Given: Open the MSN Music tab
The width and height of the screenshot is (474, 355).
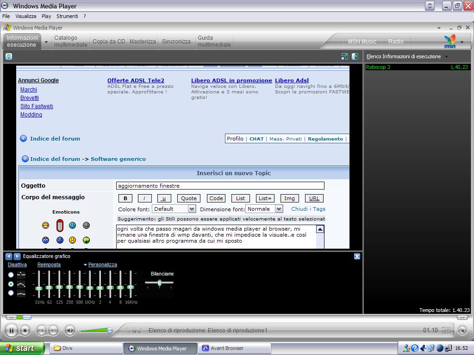Looking at the screenshot, I should pyautogui.click(x=362, y=42).
